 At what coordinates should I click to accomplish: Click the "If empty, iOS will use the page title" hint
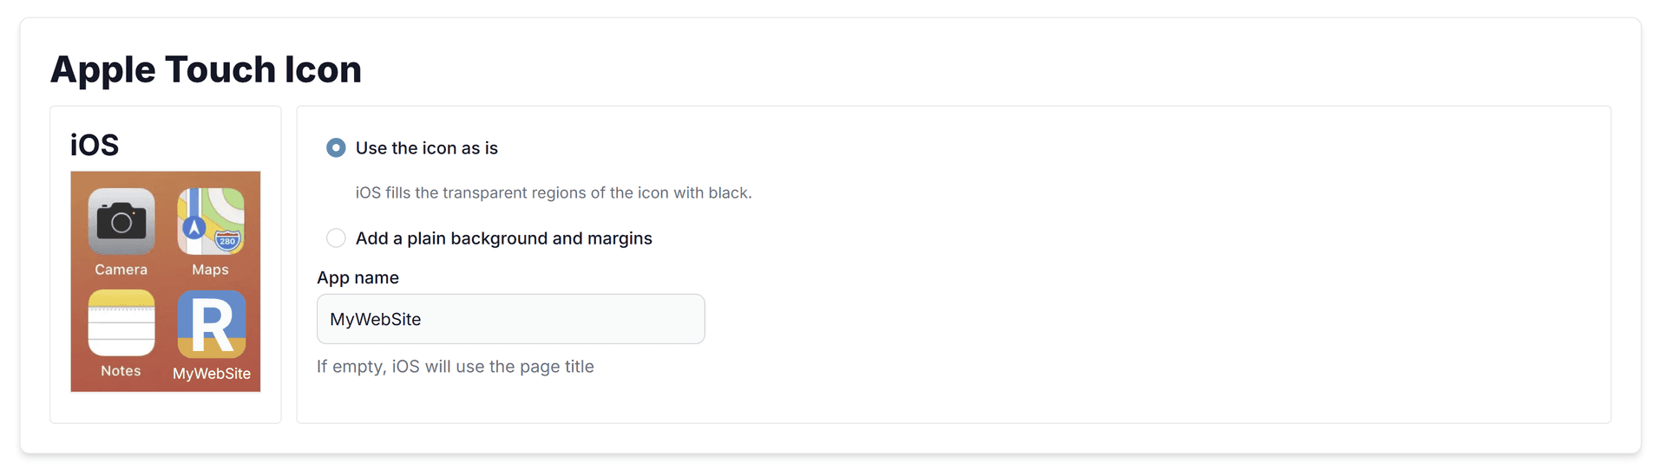click(455, 367)
